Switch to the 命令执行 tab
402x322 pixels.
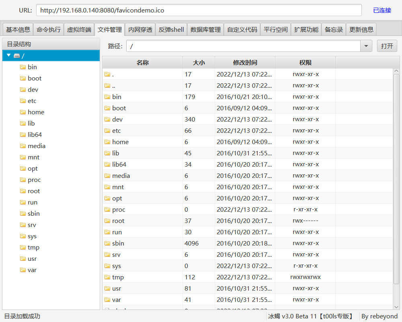click(x=49, y=29)
